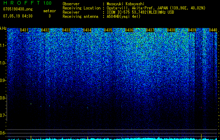Click the 'Receiving antenna' field label
Image resolution: width=220 pixels, height=140 pixels.
point(80,16)
